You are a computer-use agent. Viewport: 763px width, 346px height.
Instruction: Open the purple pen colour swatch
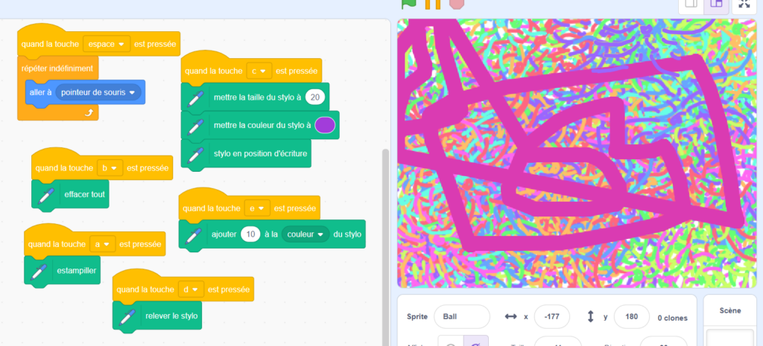click(325, 125)
